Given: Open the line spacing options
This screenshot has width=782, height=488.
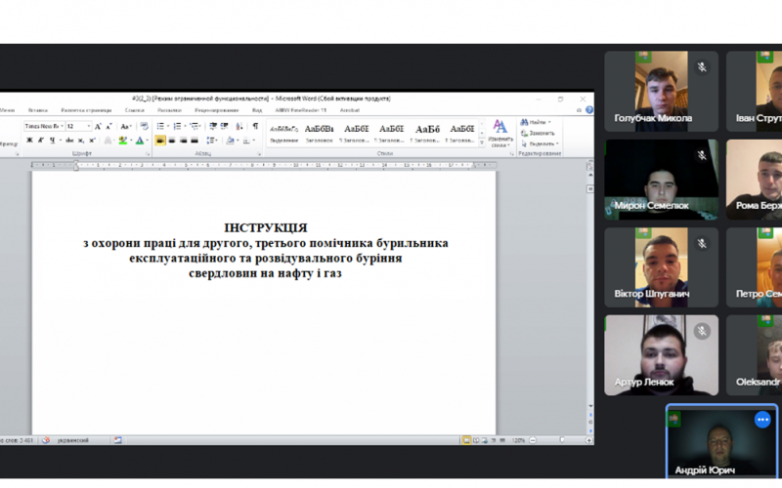Looking at the screenshot, I should (x=211, y=141).
